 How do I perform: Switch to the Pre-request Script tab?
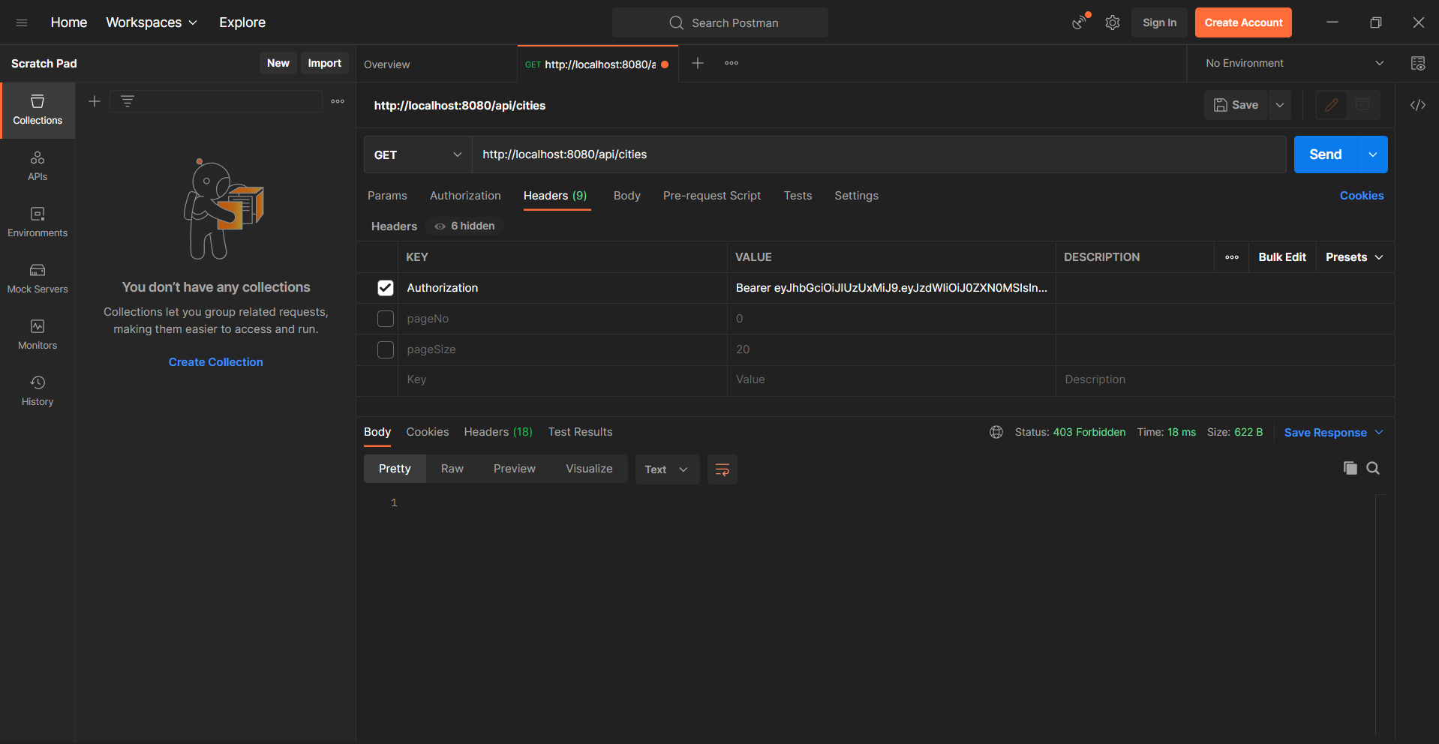tap(712, 196)
